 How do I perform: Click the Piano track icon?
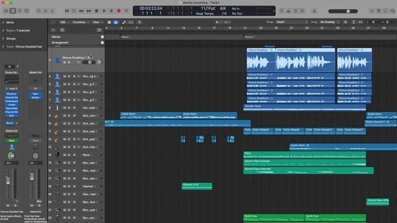pos(58,155)
